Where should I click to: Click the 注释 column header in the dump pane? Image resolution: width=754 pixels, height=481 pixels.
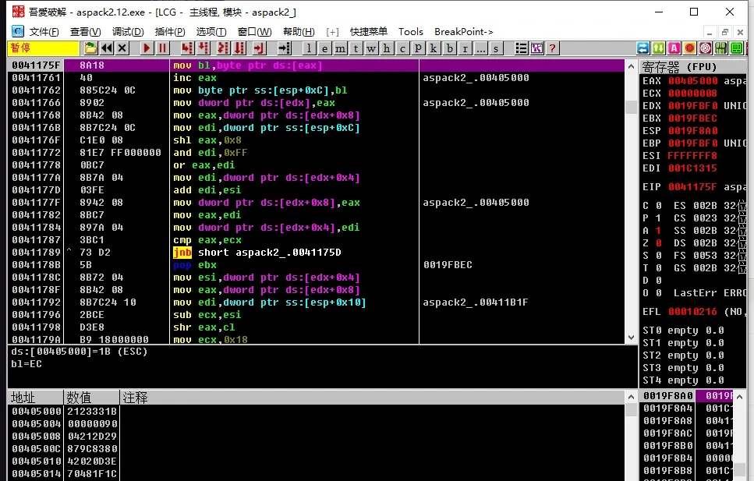(372, 398)
